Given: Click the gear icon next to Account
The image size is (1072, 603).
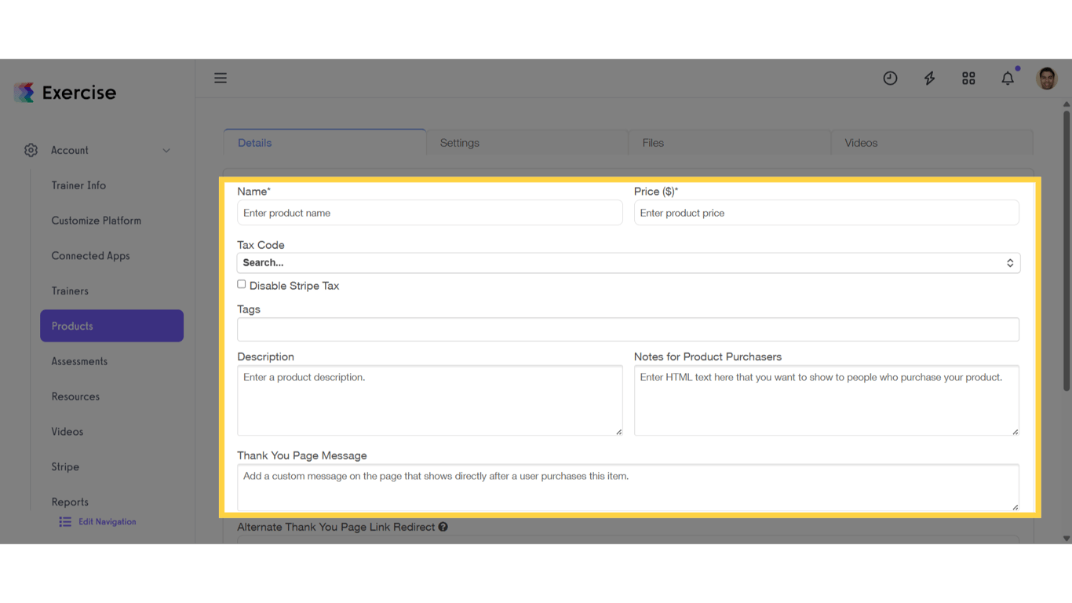Looking at the screenshot, I should (31, 150).
